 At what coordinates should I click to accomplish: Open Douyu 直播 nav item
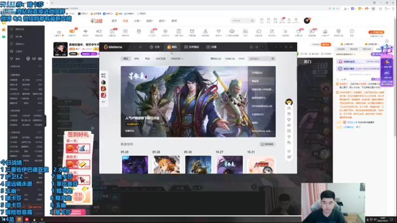(x=126, y=21)
